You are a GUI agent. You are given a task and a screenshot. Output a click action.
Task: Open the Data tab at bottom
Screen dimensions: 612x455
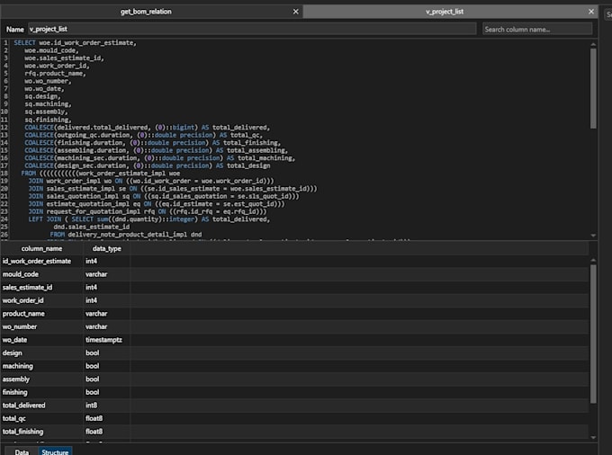coord(22,451)
